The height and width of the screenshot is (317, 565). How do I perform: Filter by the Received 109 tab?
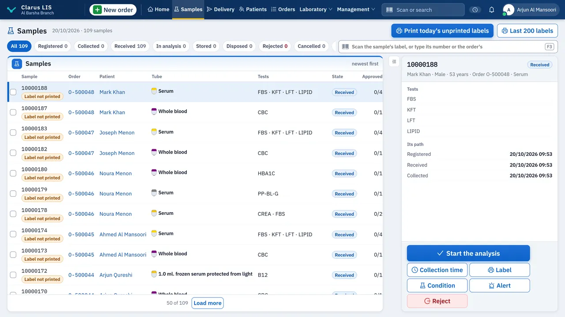pos(130,46)
